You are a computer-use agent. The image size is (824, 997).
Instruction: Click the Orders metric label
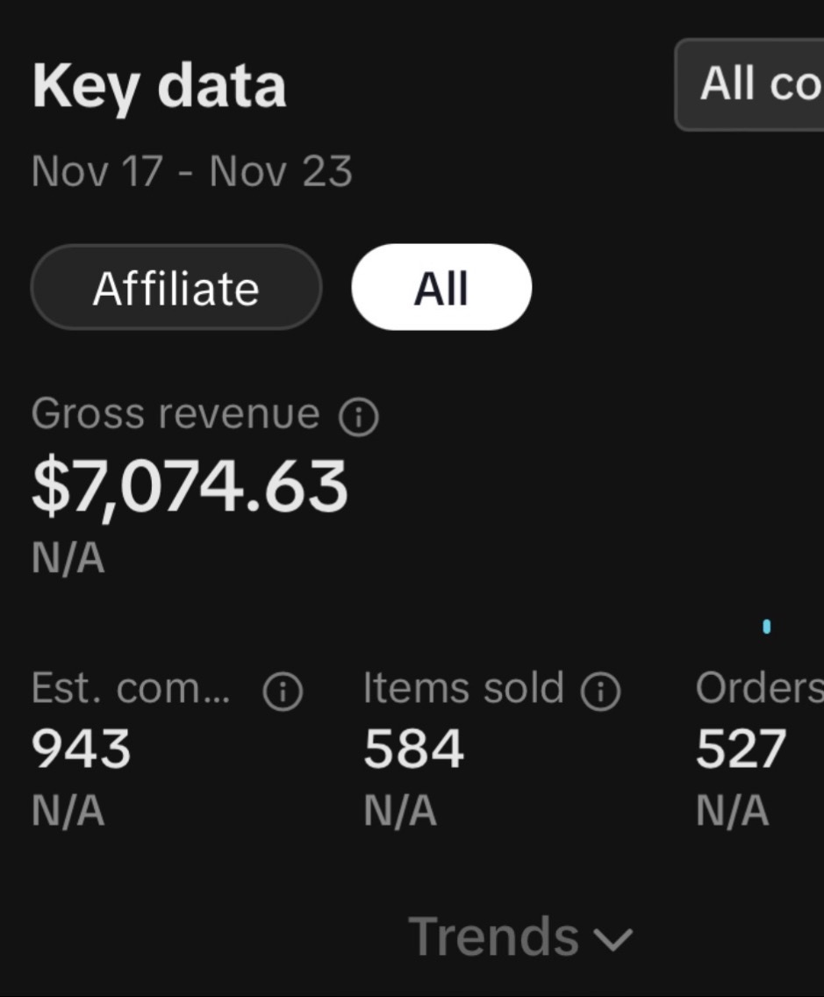tap(760, 689)
